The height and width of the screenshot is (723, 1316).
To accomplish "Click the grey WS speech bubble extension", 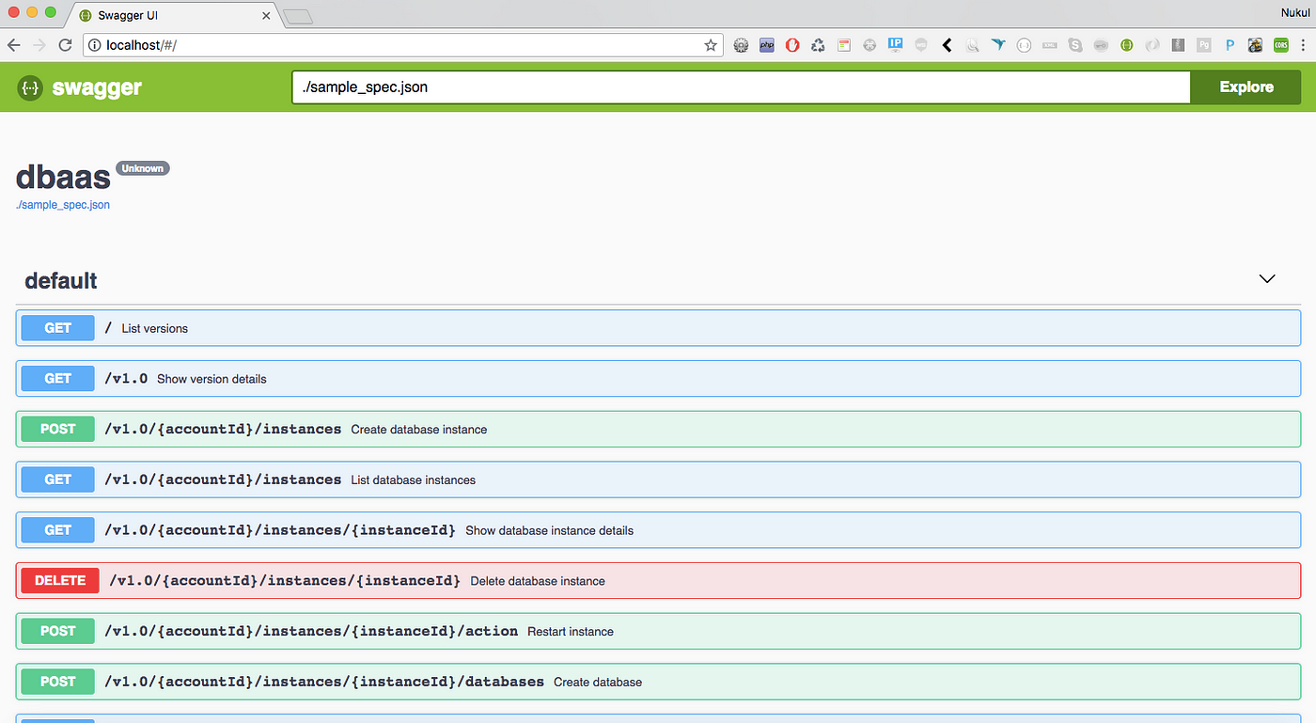I will [921, 45].
